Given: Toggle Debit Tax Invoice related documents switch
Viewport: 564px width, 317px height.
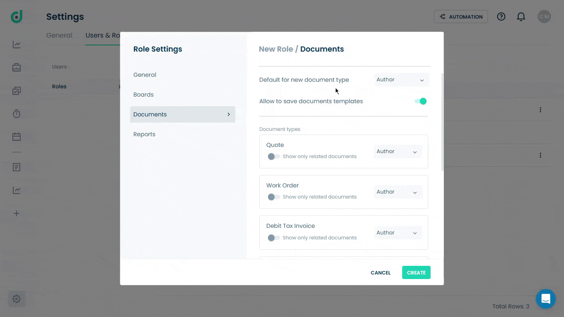Looking at the screenshot, I should click(274, 238).
